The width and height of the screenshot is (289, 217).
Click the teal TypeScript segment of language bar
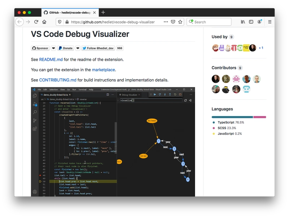pos(232,117)
